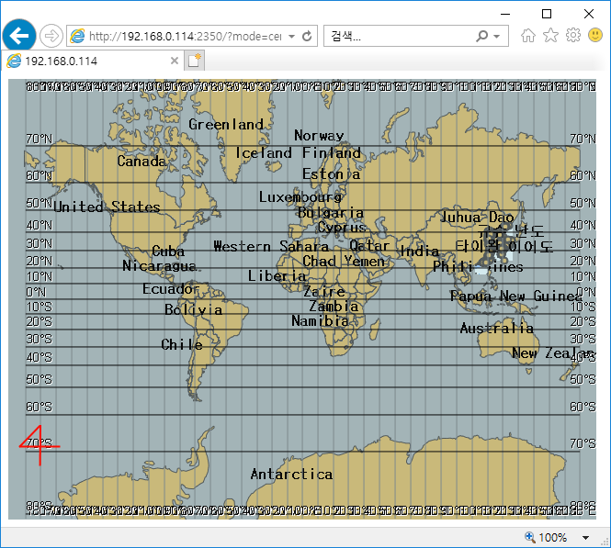This screenshot has height=548, width=611.
Task: Close the 192.168.0.114 tab
Action: tap(175, 61)
